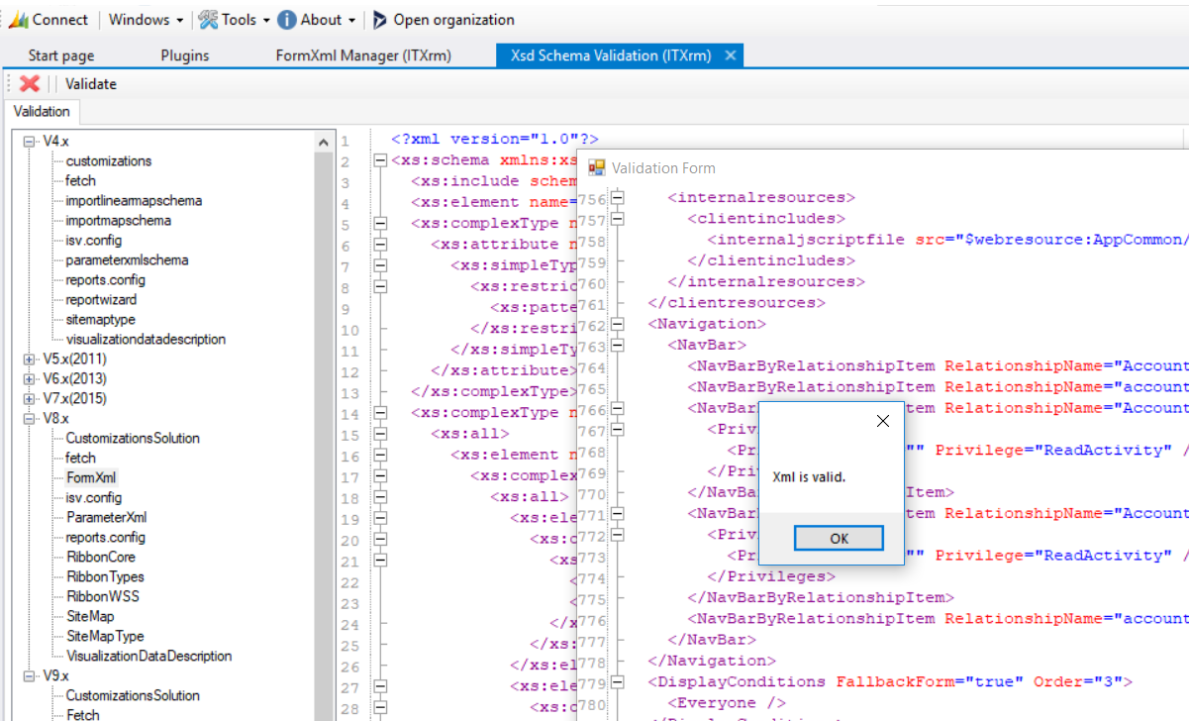Collapse the code fold at line 766
1189x721 pixels.
616,409
